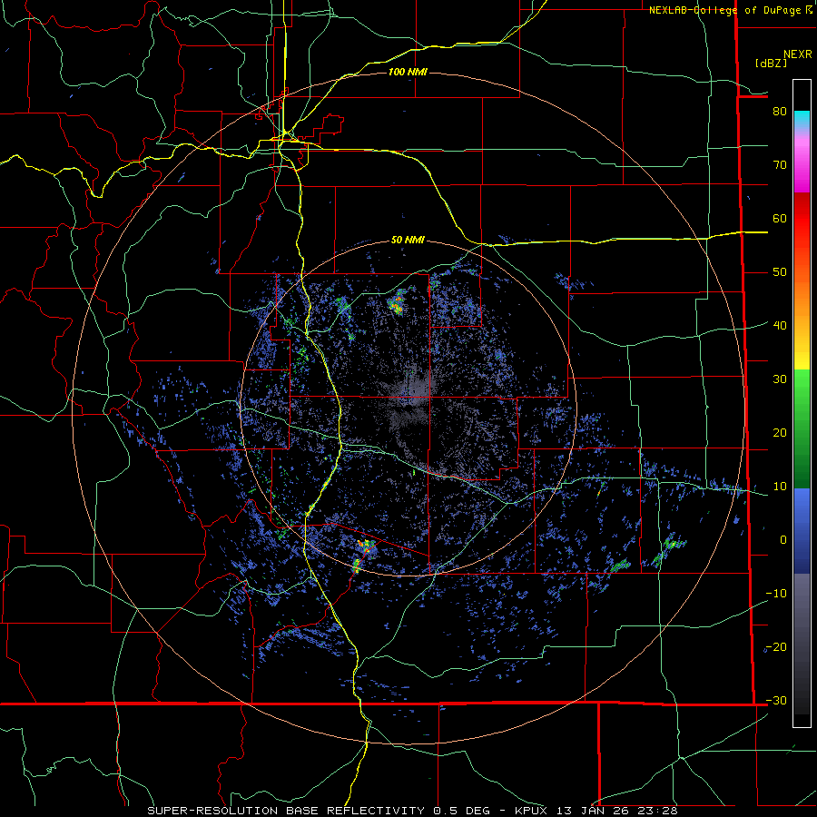The image size is (817, 817).
Task: Select the [dBZ] unit label
Action: coord(771,63)
